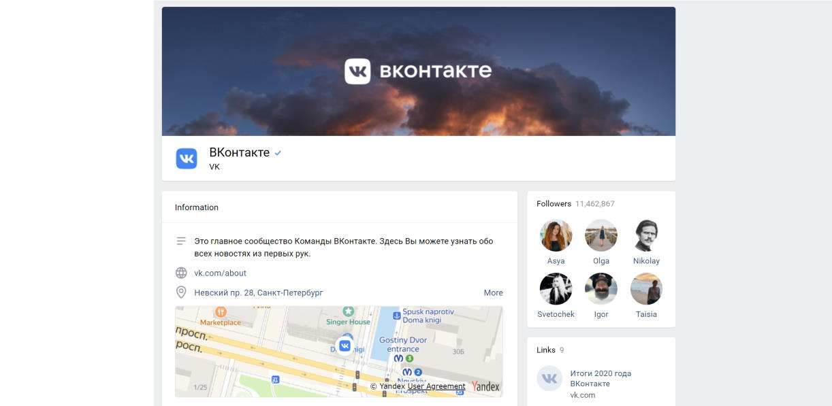Viewport: 832px width, 406px height.
Task: Click the globe website icon
Action: tap(181, 273)
